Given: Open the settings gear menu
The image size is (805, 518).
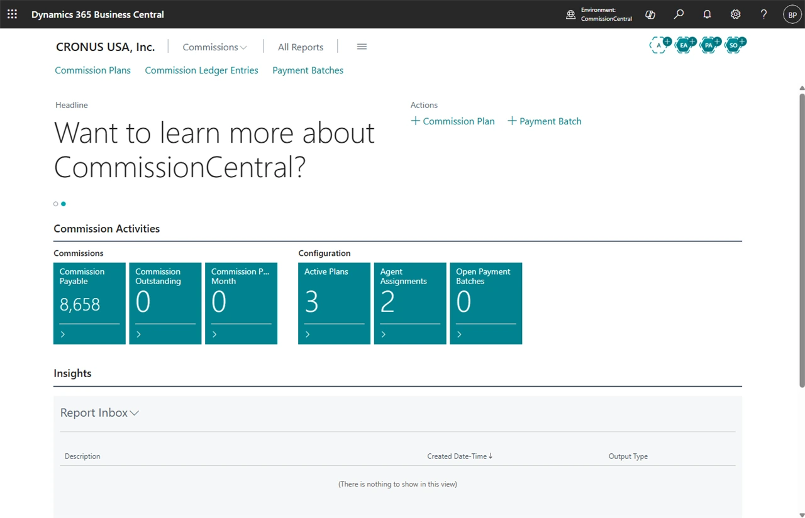Looking at the screenshot, I should (x=735, y=14).
